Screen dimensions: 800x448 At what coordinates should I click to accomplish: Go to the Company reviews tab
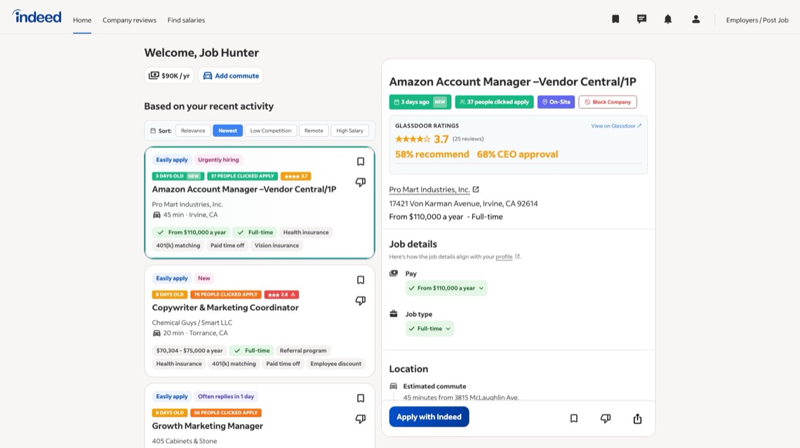(129, 20)
